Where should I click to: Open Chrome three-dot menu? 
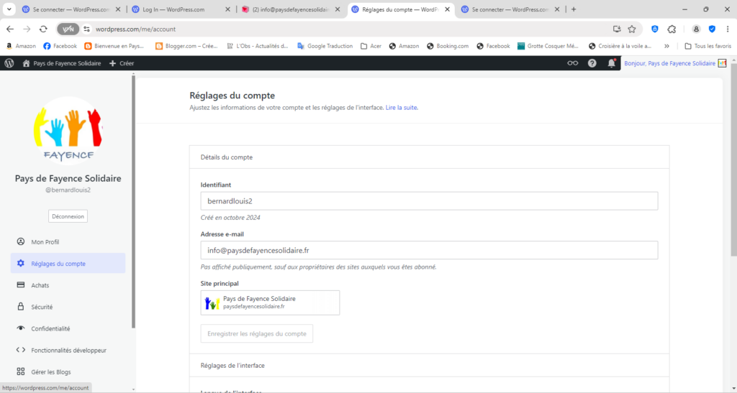tap(728, 29)
